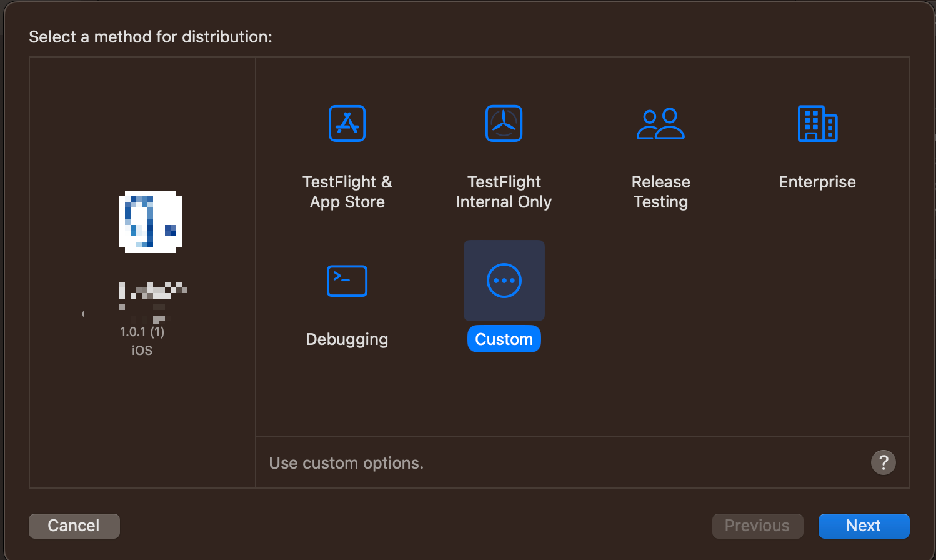Select the Custom ellipsis icon
The height and width of the screenshot is (560, 936).
[504, 281]
